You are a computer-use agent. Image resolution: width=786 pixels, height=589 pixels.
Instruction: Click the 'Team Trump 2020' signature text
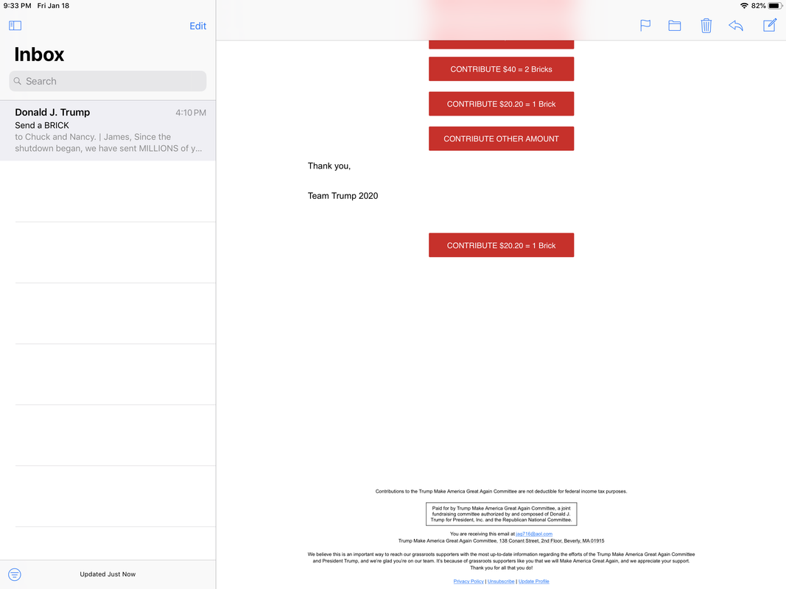coord(343,196)
